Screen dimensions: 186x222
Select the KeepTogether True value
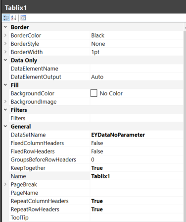(97, 168)
